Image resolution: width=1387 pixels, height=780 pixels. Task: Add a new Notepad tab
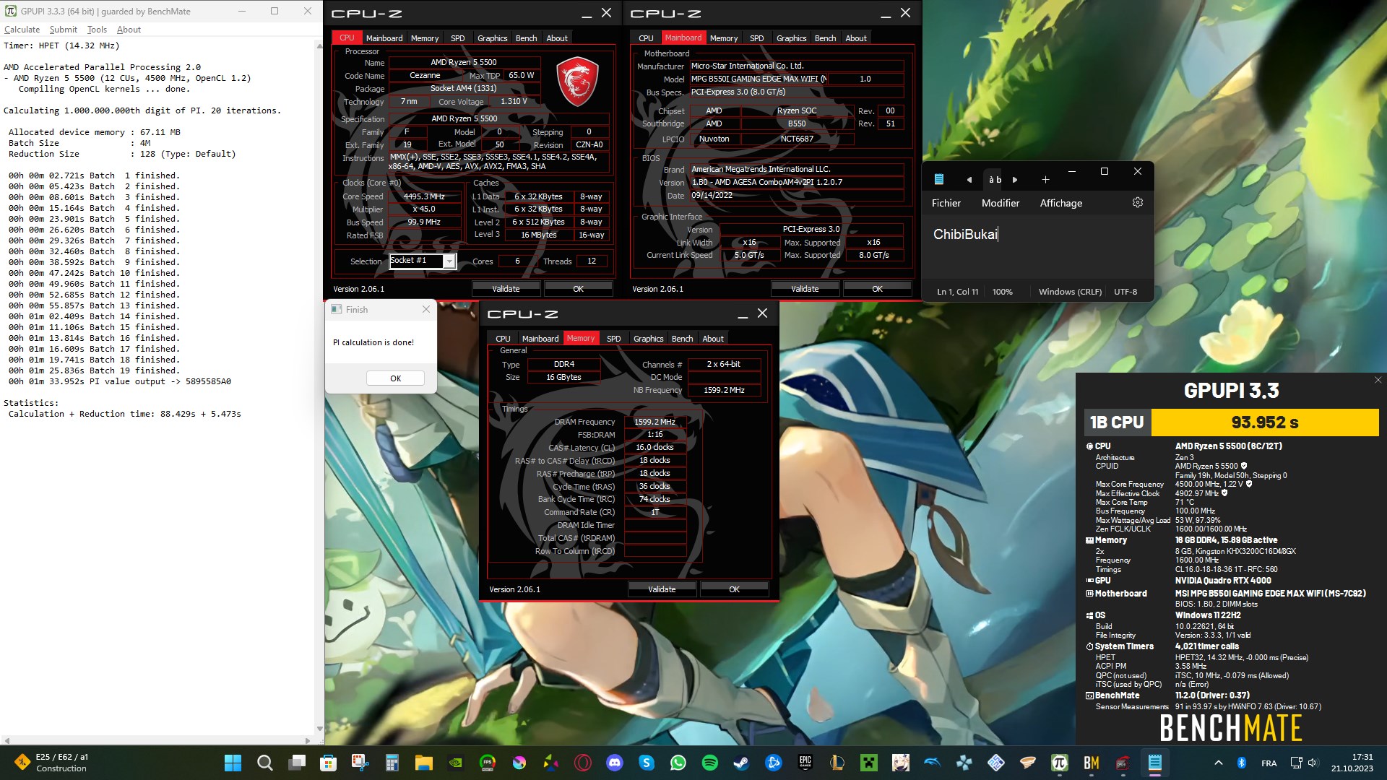[x=1045, y=180]
